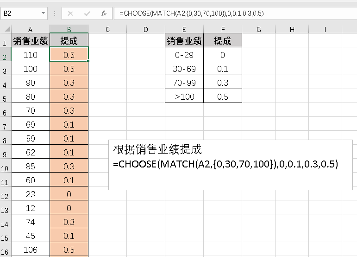Open the Insert Function fx icon

click(x=104, y=13)
